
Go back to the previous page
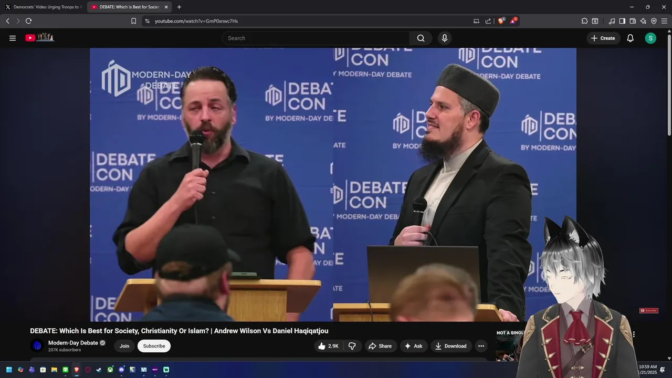coord(7,21)
